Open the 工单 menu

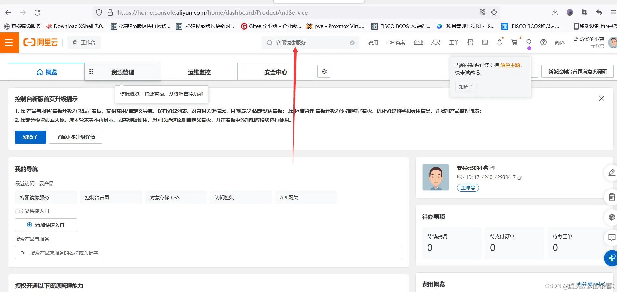pos(454,43)
